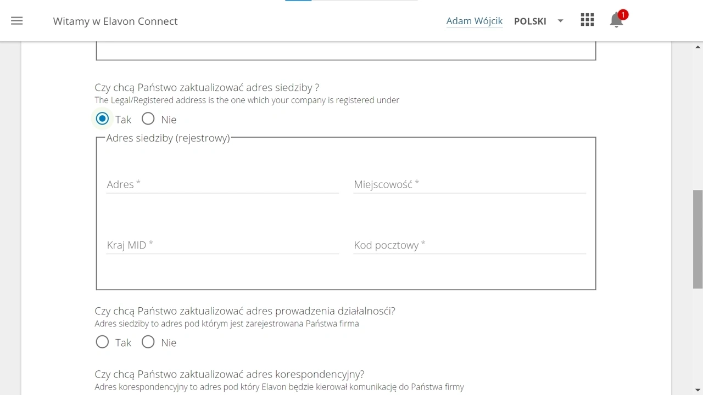Choose Nie for business activity address update
Viewport: 703px width, 395px height.
pyautogui.click(x=148, y=342)
